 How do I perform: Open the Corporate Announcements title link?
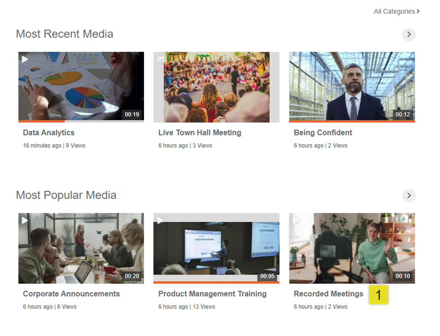point(71,294)
